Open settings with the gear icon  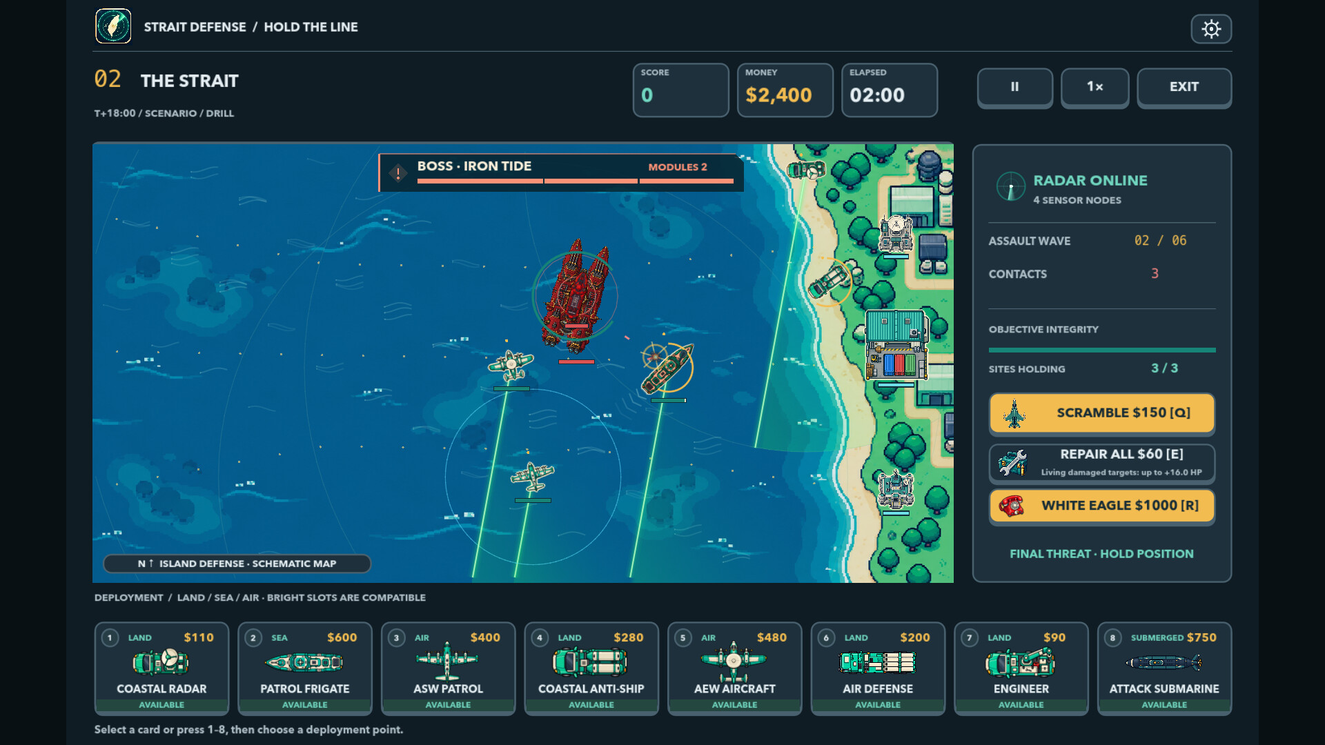click(x=1211, y=29)
